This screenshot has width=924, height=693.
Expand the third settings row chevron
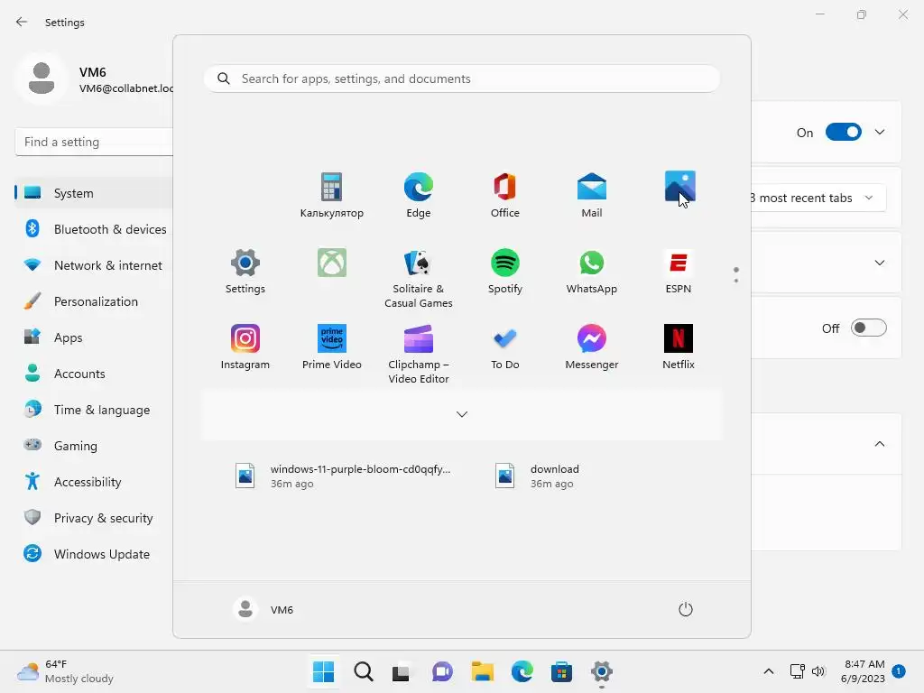[x=880, y=263]
